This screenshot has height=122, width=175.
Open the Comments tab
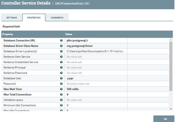(x=57, y=17)
